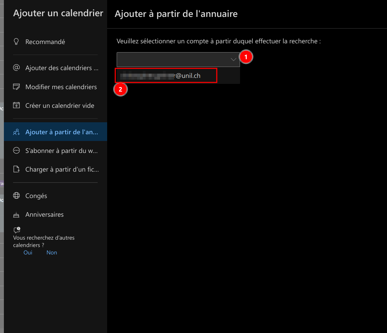Open Modifier mes calendriers
Screen dimensions: 387x333
(x=61, y=87)
